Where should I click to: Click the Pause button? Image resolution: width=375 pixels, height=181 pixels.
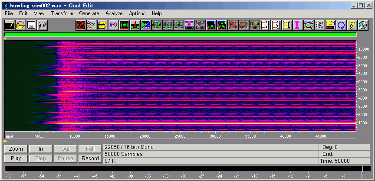[65, 158]
